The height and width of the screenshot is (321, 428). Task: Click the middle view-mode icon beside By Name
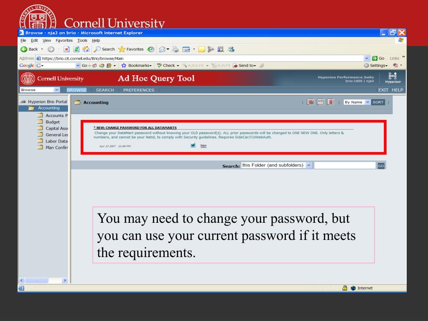click(x=321, y=102)
